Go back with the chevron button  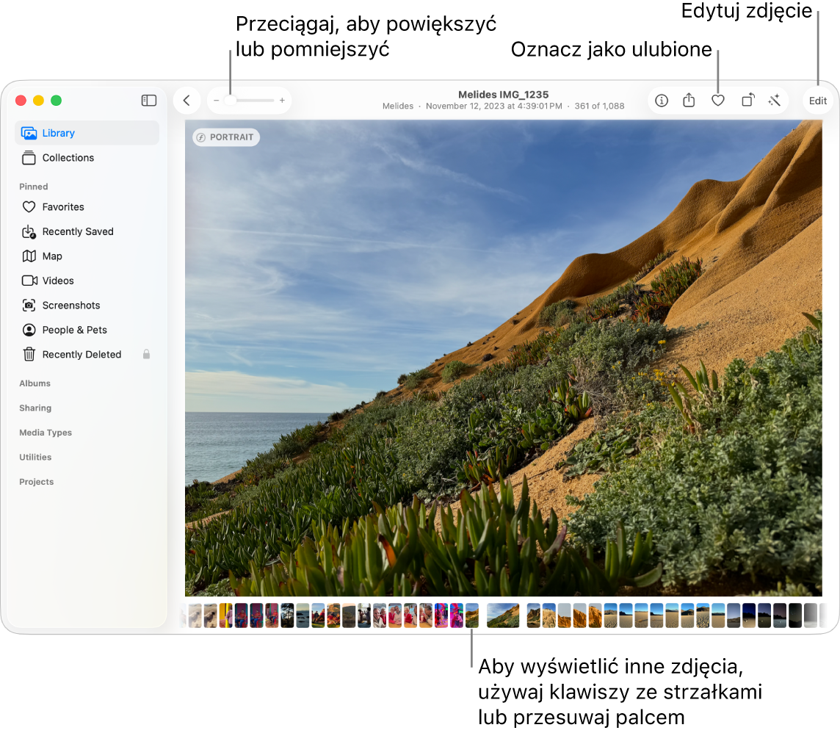(x=187, y=101)
